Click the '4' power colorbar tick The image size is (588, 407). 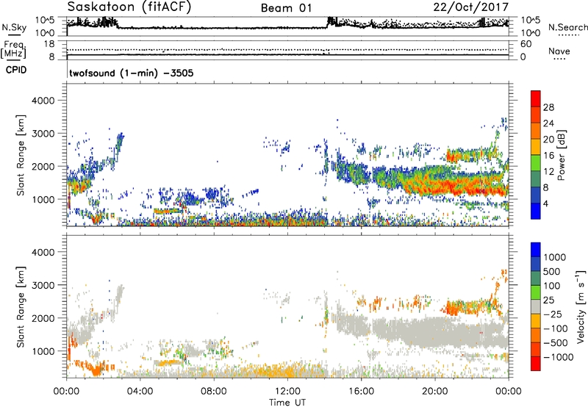(x=545, y=204)
